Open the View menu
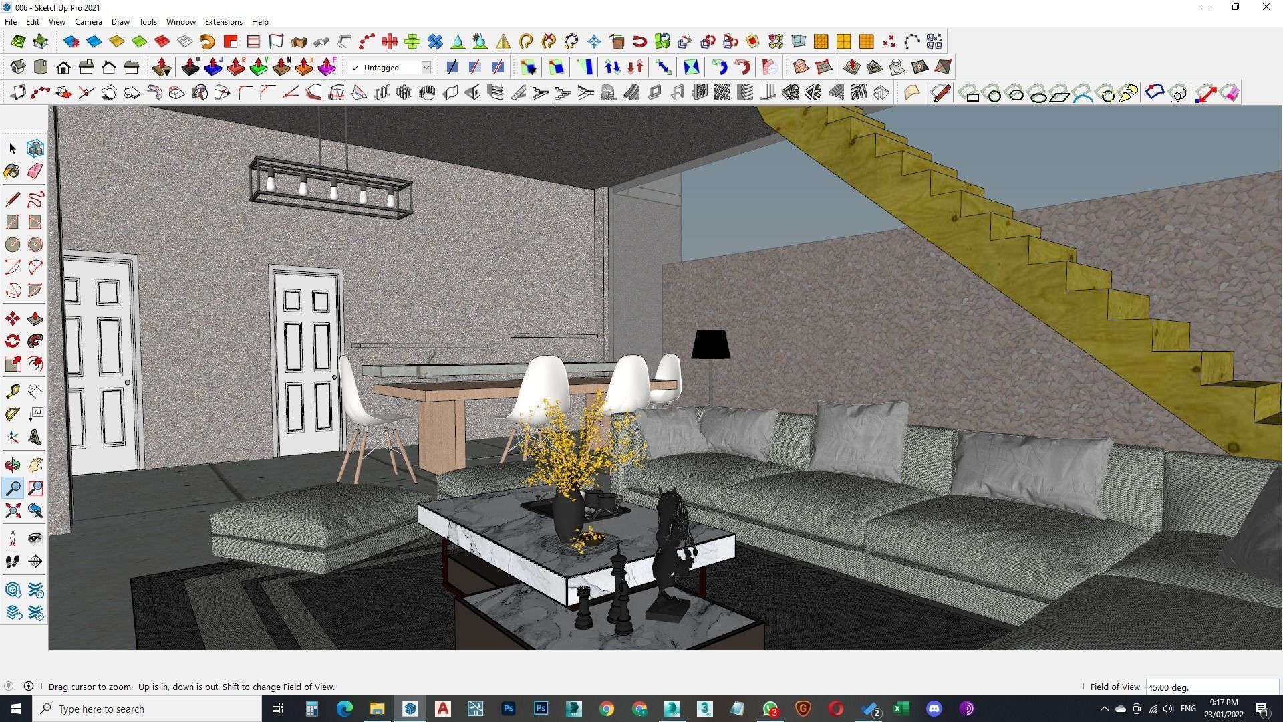 click(x=57, y=22)
